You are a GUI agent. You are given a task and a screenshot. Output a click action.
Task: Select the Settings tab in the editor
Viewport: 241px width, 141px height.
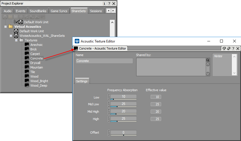pyautogui.click(x=82, y=81)
